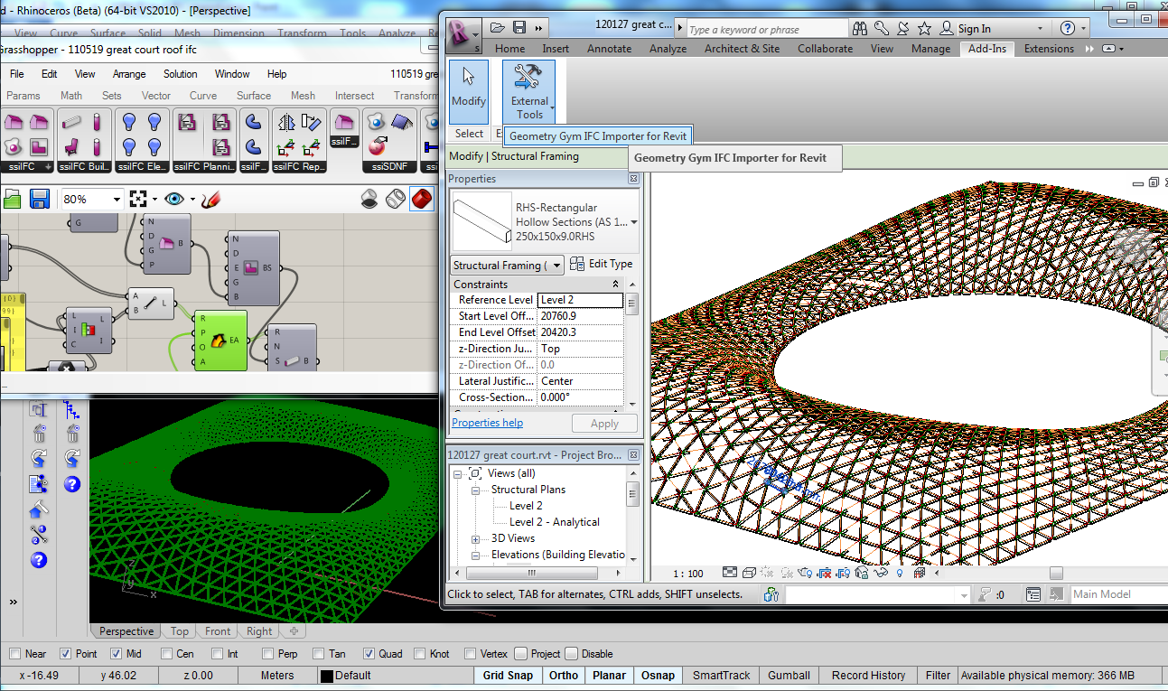Click the Properties help link
The width and height of the screenshot is (1168, 691).
487,423
